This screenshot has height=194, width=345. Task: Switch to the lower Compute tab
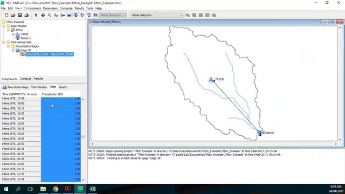25,79
